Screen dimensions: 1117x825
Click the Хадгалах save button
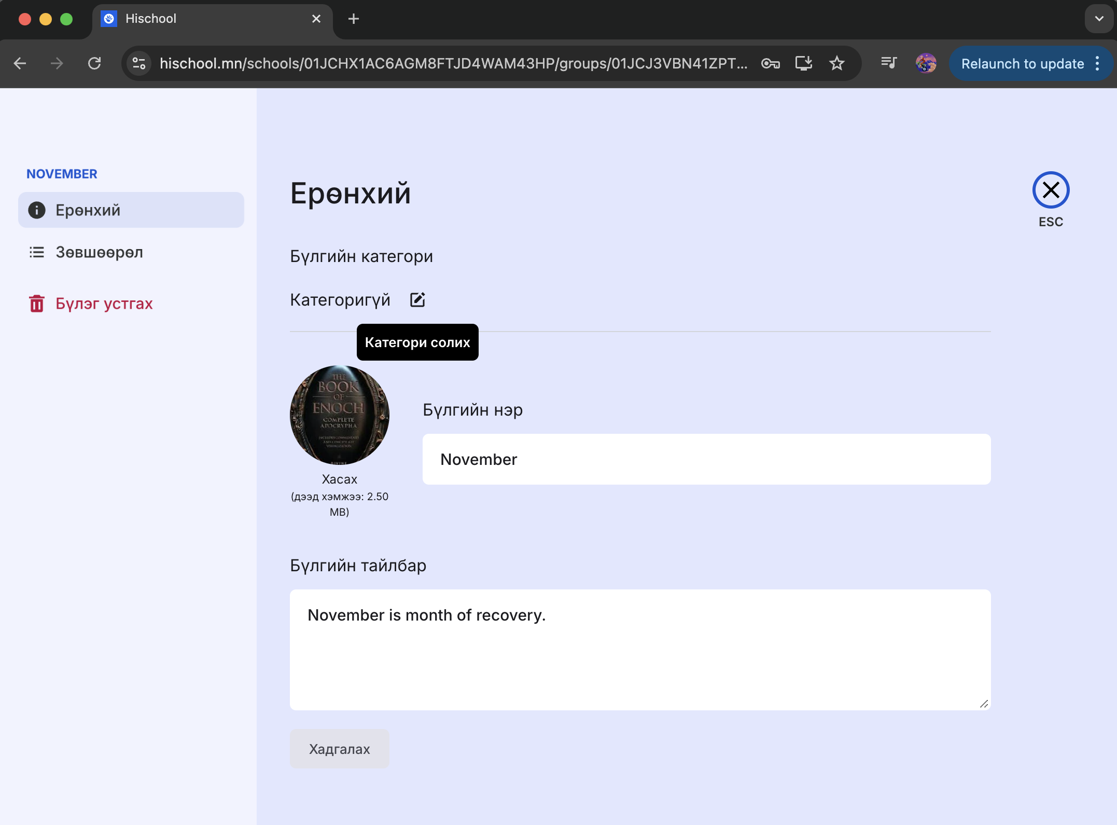(339, 749)
